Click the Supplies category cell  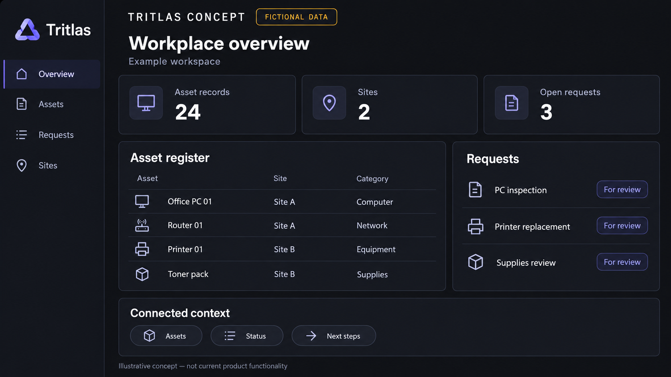372,274
